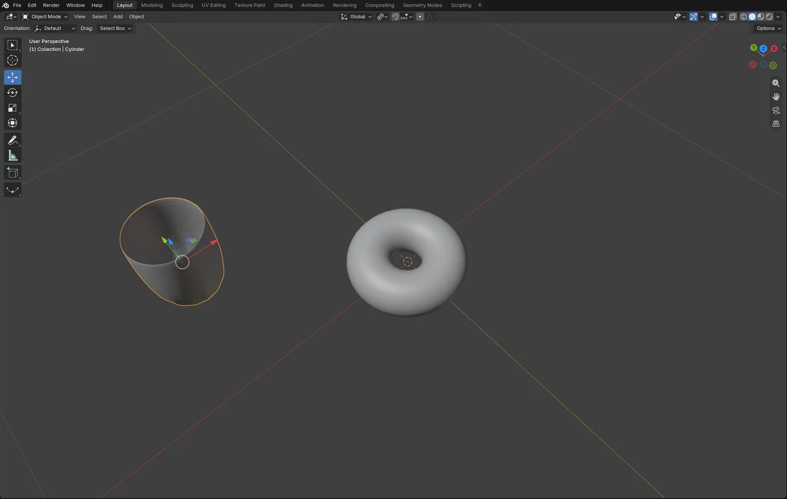Add a new workspace with plus icon

coord(480,5)
